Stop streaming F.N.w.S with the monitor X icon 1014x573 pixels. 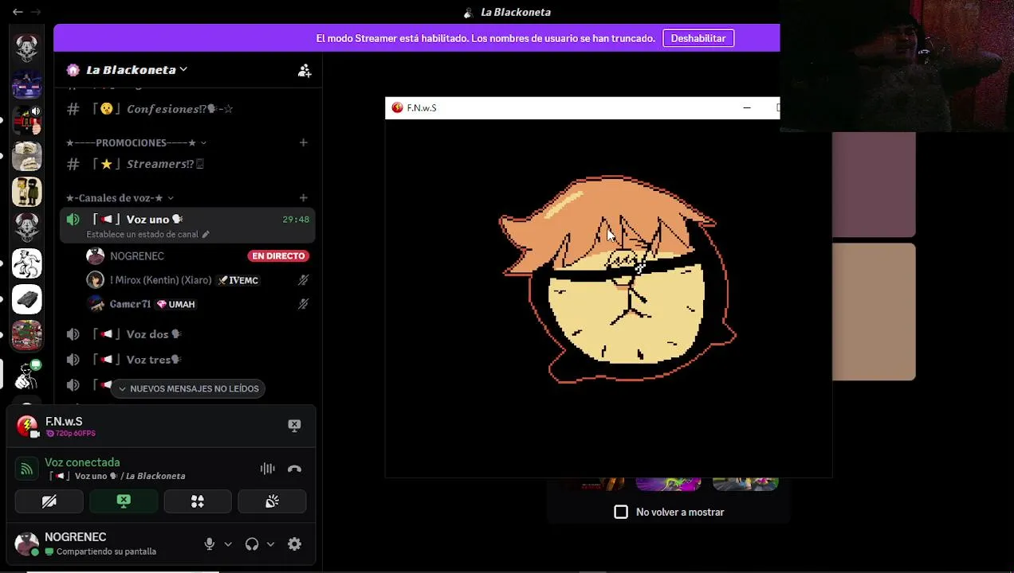tap(294, 426)
